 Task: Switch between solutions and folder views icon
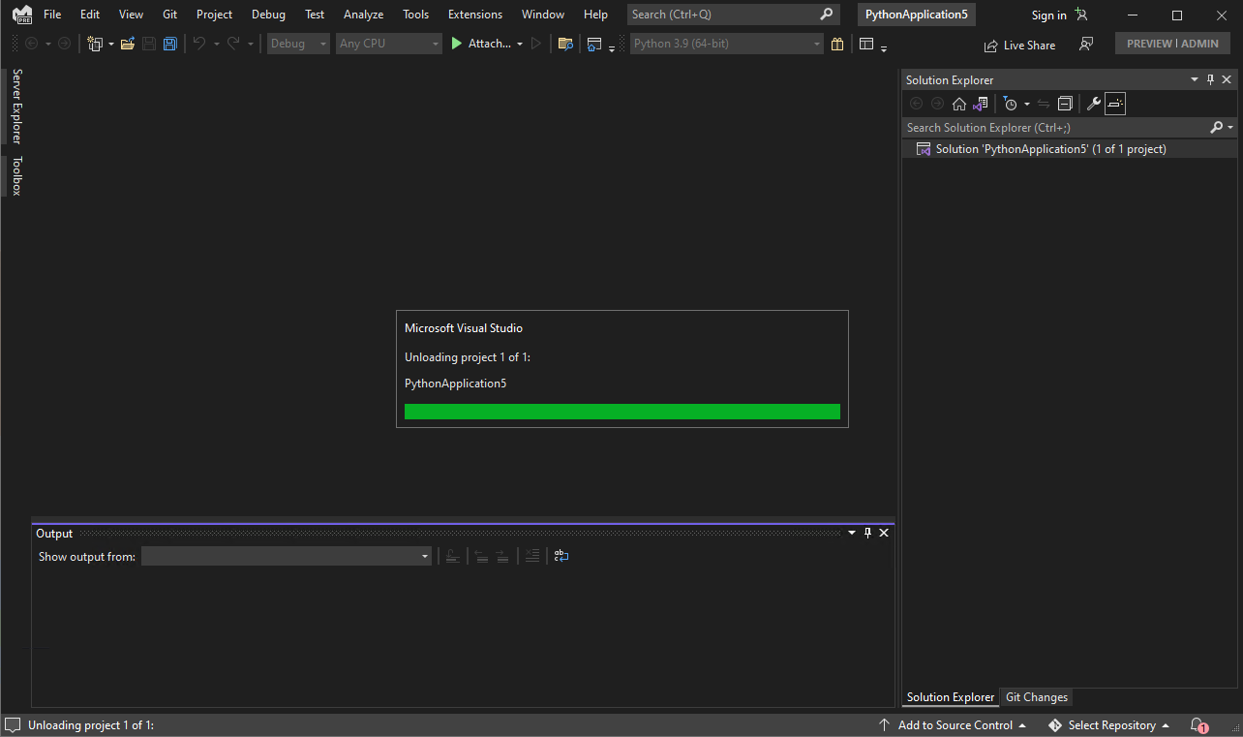[x=981, y=104]
